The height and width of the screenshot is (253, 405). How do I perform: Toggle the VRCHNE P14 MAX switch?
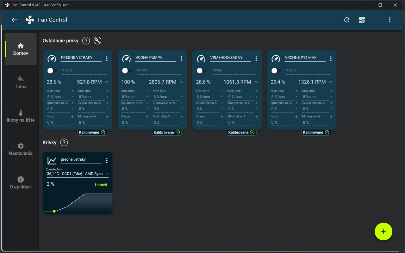click(276, 71)
